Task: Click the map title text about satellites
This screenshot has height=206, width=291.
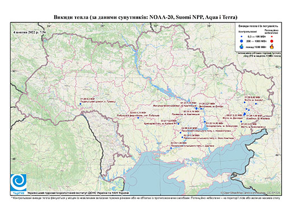Action: pos(145,17)
